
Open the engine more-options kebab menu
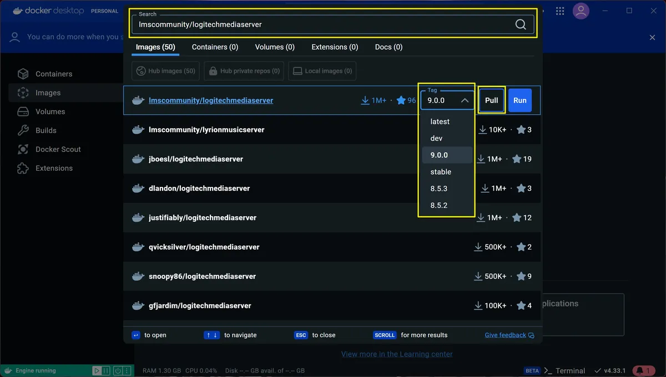(127, 370)
